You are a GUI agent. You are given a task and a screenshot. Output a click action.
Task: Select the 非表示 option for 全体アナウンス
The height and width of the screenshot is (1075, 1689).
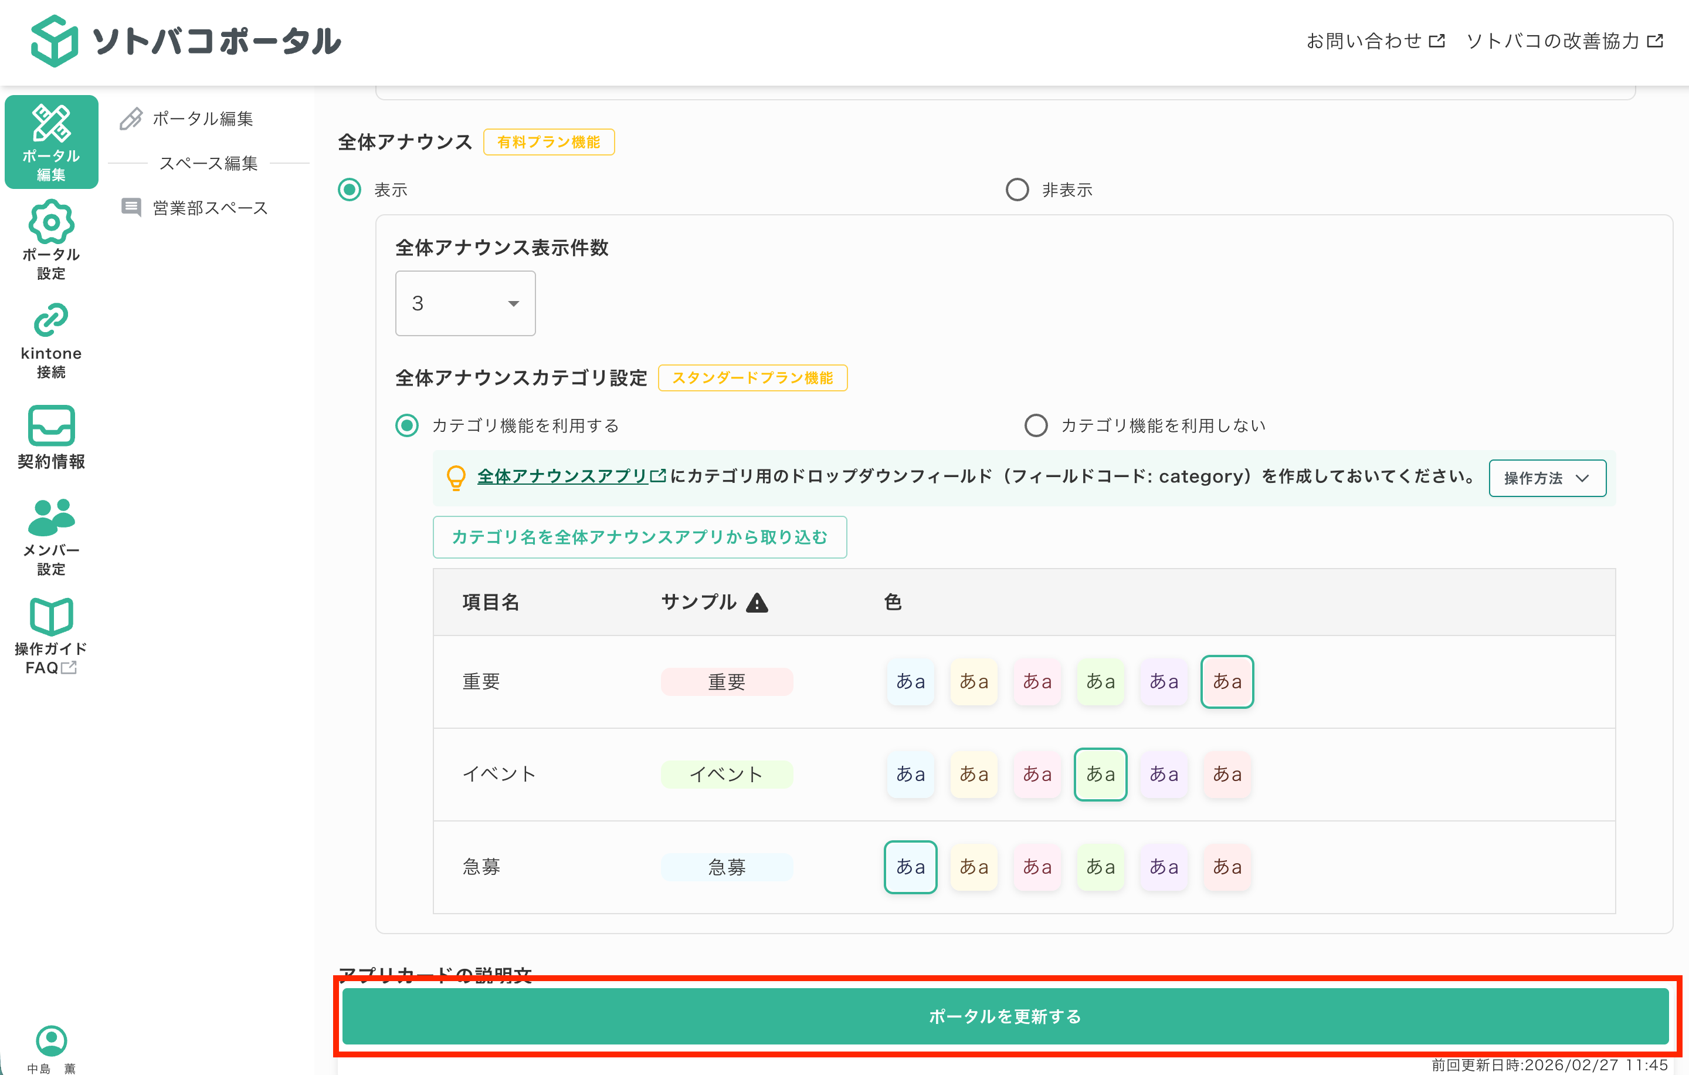click(x=1018, y=189)
